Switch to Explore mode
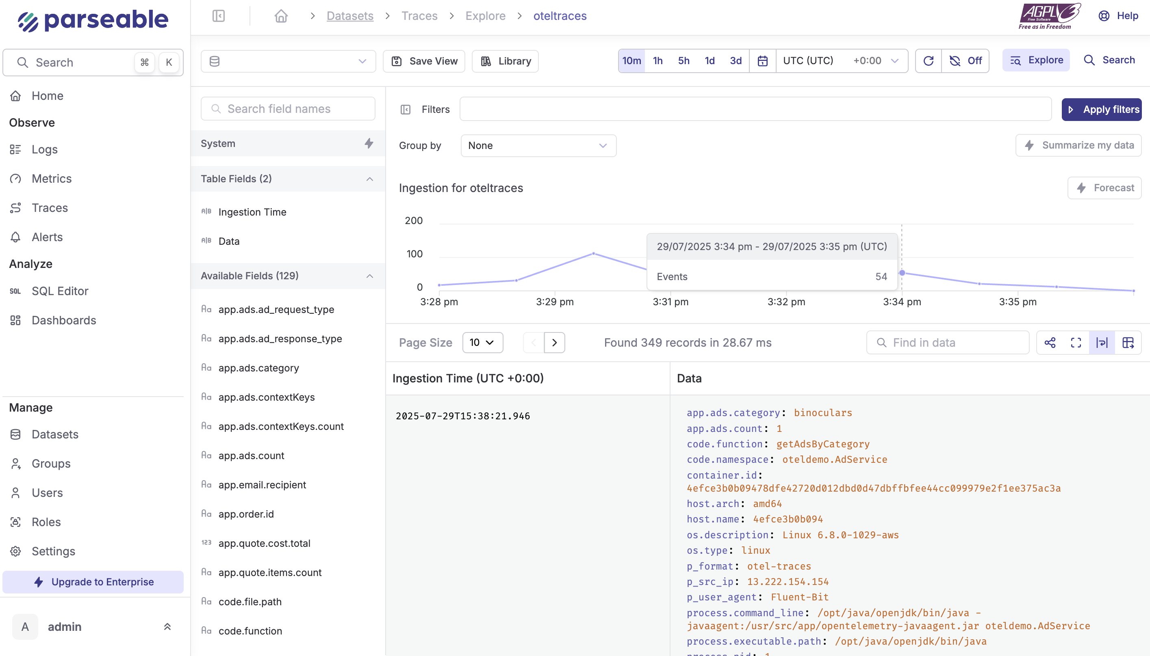This screenshot has width=1150, height=656. click(1036, 60)
